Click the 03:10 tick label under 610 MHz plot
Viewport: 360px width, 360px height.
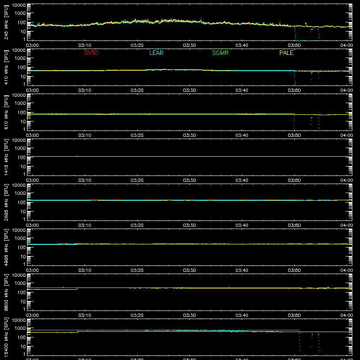point(85,135)
